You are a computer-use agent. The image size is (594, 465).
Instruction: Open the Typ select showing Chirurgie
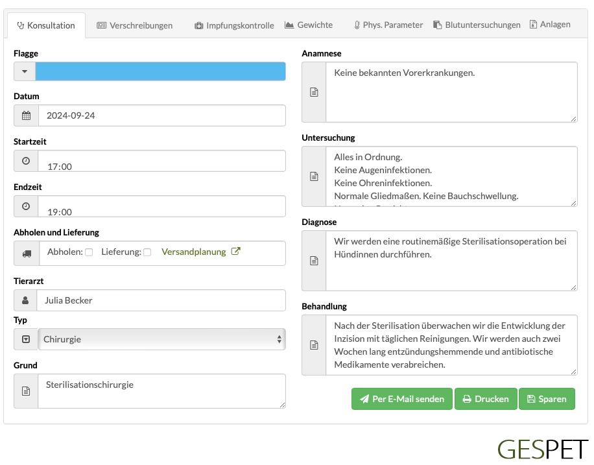pyautogui.click(x=161, y=339)
